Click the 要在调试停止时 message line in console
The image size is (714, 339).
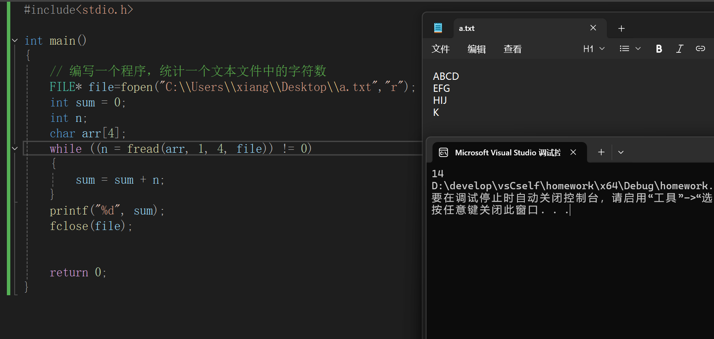coord(572,198)
